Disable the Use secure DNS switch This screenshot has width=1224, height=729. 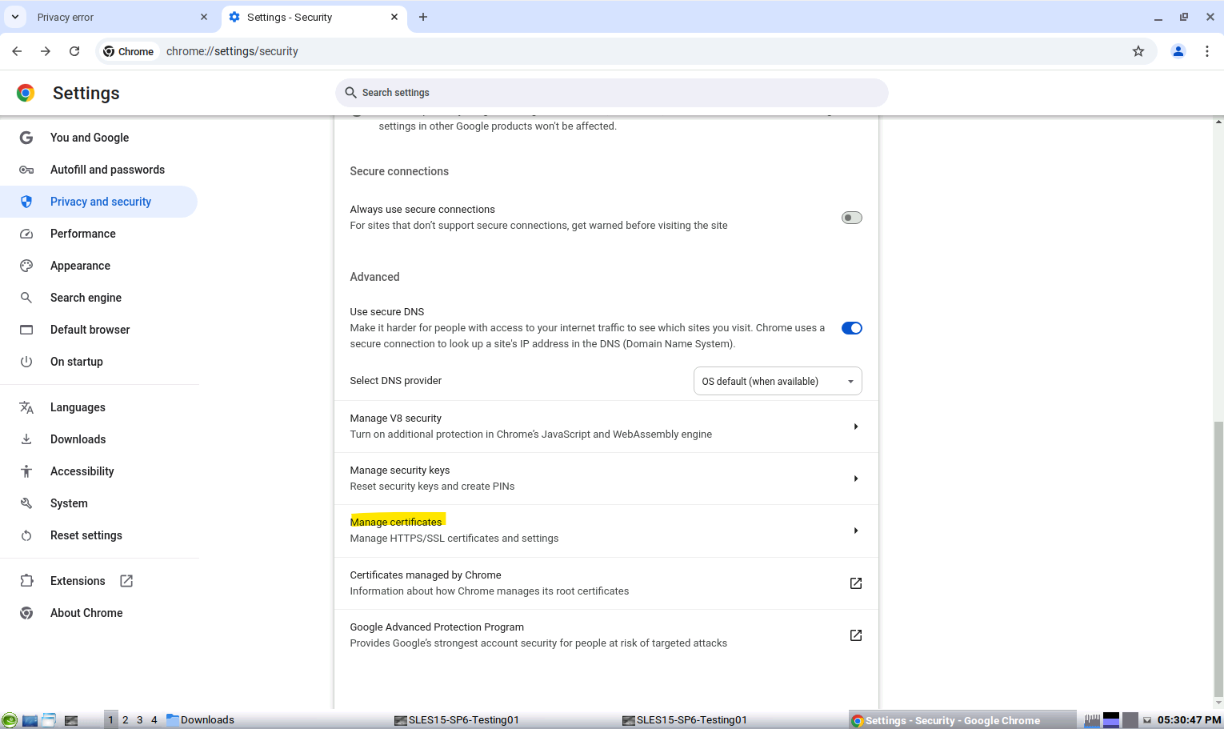pyautogui.click(x=851, y=328)
